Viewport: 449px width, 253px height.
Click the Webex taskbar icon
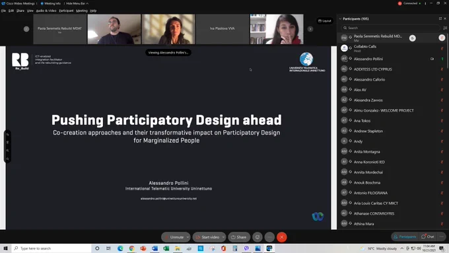269,248
